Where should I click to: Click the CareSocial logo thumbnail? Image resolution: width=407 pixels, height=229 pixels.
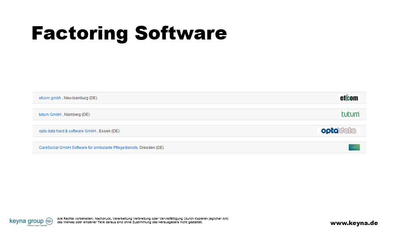pos(354,147)
